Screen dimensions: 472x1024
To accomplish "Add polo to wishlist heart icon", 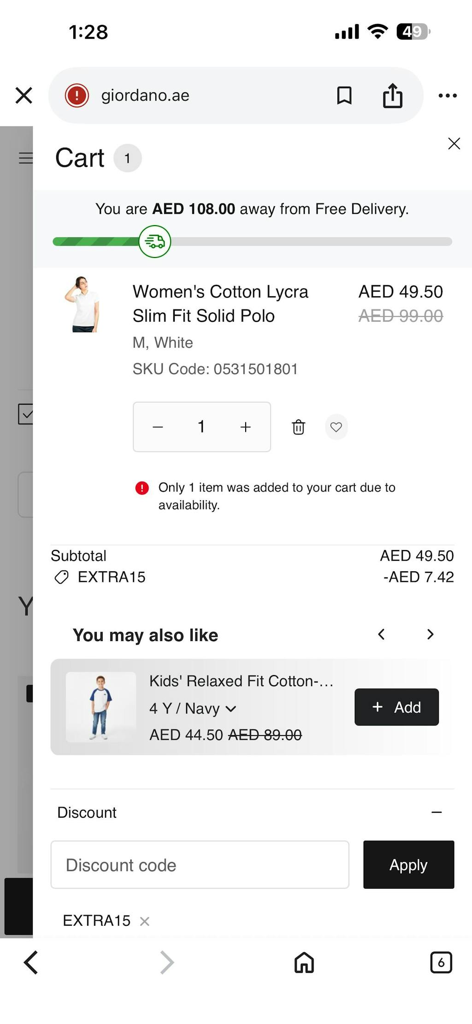I will [x=336, y=427].
